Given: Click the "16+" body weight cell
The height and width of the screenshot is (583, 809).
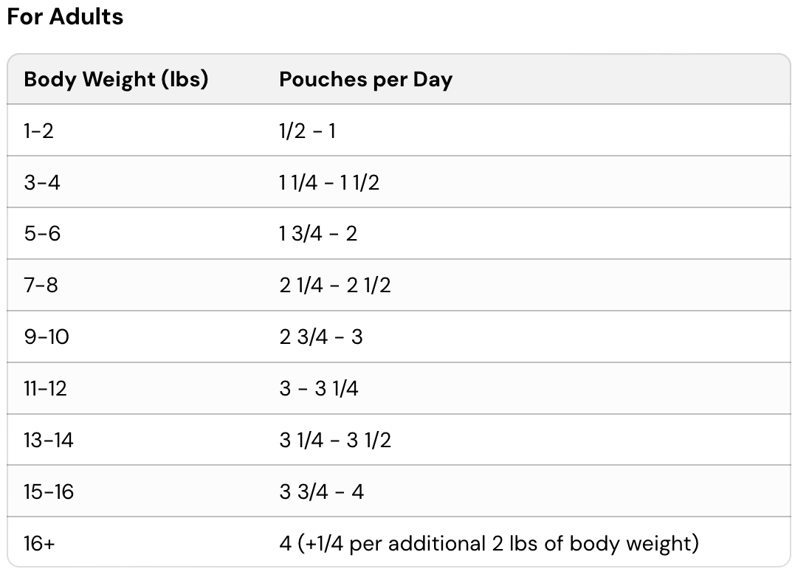Looking at the screenshot, I should tap(39, 544).
